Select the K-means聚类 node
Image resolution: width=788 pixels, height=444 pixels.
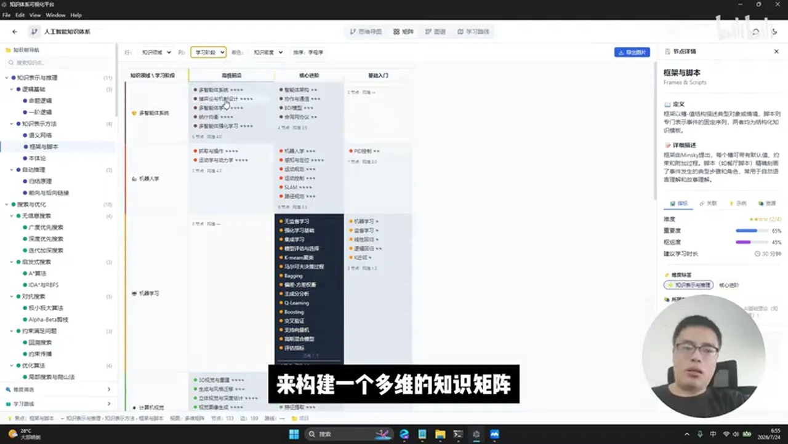297,258
